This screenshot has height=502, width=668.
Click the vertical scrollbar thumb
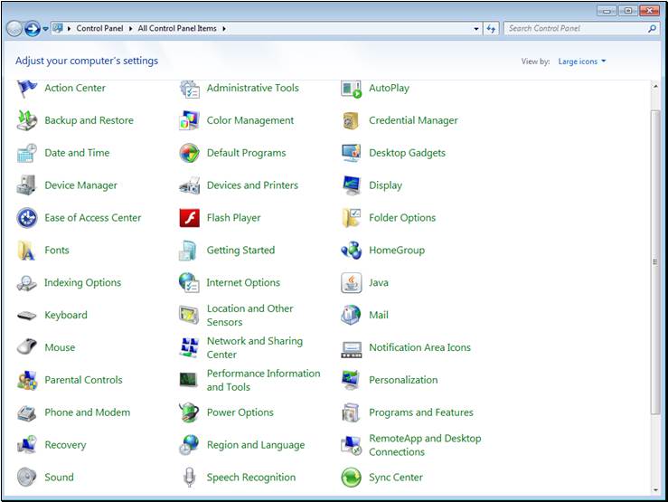655,261
